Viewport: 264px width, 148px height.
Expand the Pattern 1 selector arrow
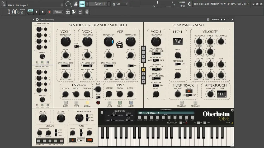(x=87, y=4)
